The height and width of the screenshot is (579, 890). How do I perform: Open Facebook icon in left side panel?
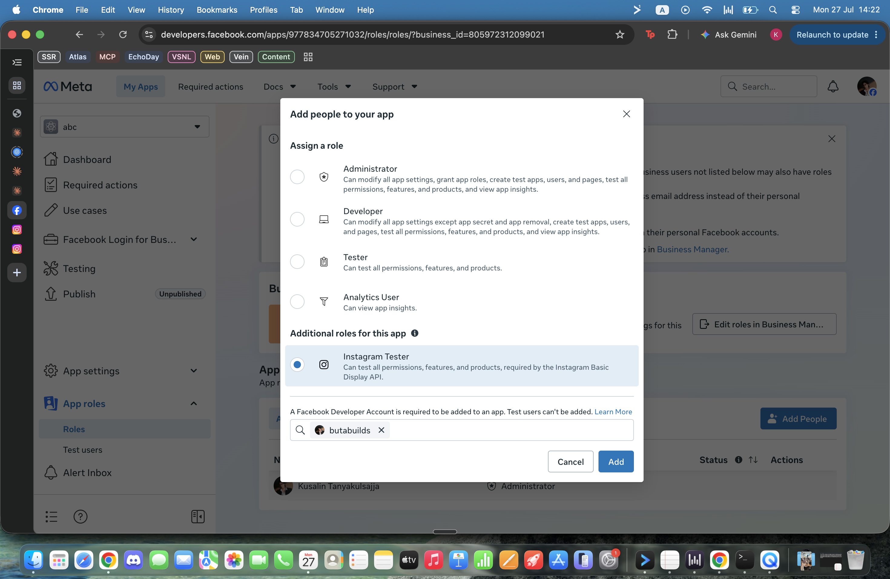(17, 210)
